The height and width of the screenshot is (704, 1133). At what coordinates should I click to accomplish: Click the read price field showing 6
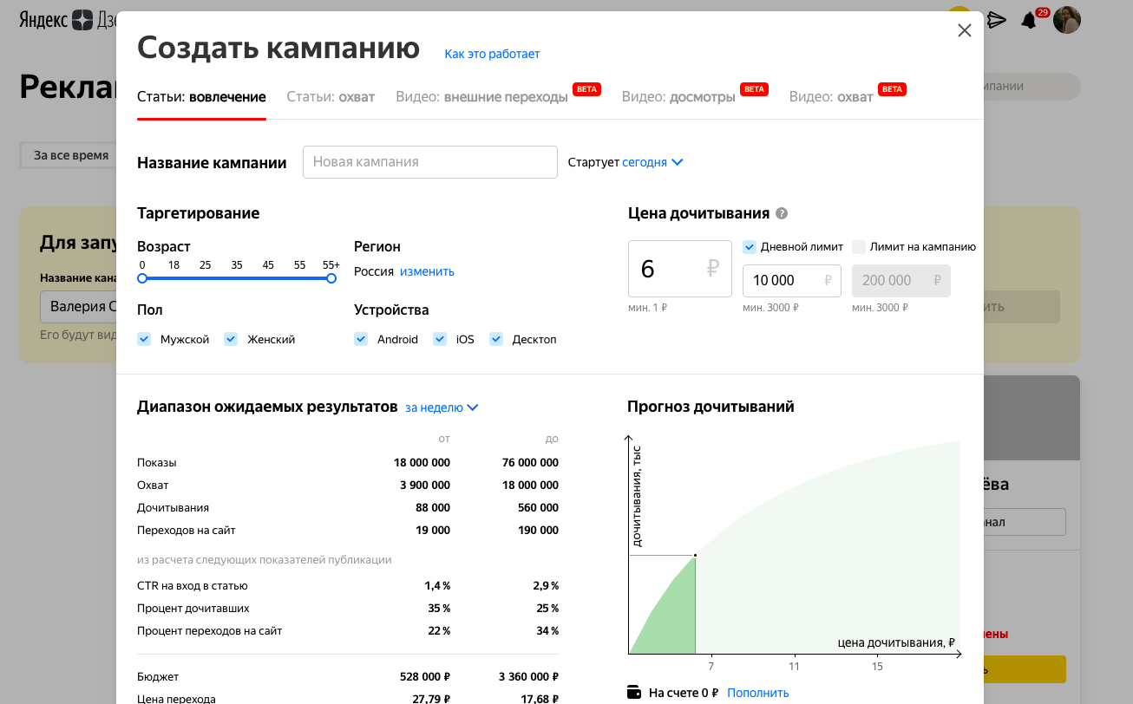pyautogui.click(x=680, y=269)
